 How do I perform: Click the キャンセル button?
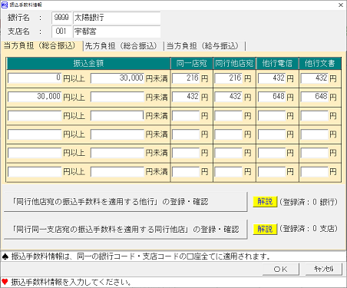tap(324, 269)
